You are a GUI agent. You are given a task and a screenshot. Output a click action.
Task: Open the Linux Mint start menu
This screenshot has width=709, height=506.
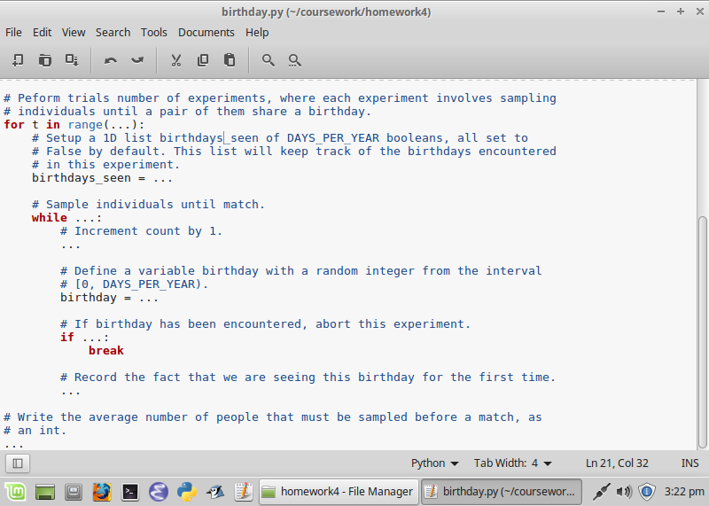click(x=15, y=491)
